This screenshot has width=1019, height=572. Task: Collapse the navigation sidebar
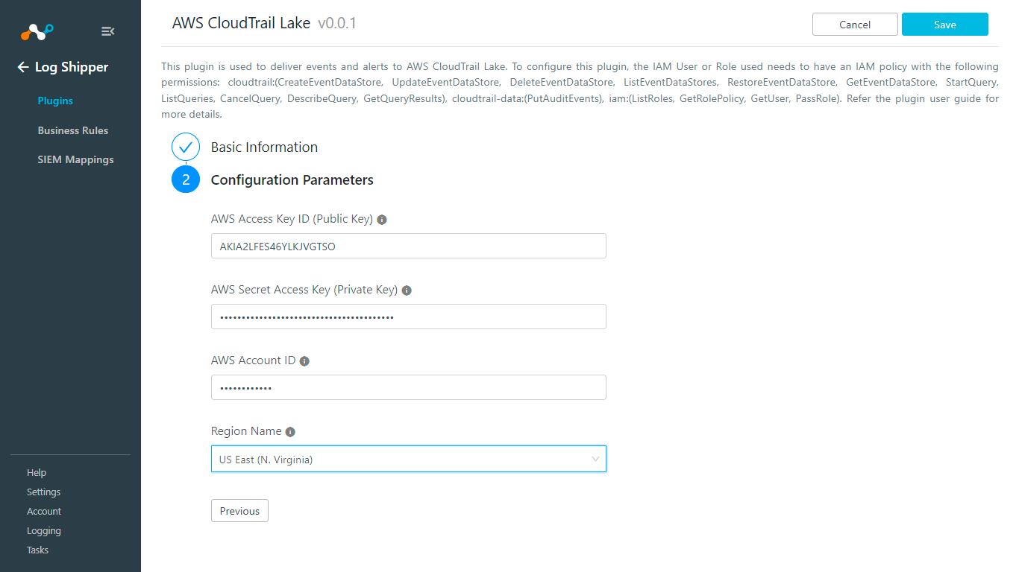click(x=107, y=31)
